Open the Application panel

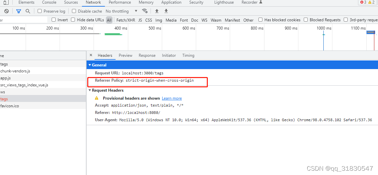tap(172, 2)
